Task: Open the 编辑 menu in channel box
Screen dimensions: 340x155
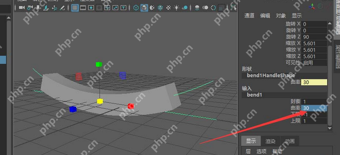Action: 265,16
